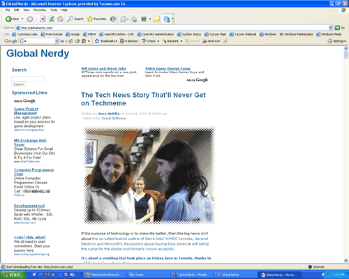Open the Tucows Webmail shortcut
The image size is (349, 279).
[243, 34]
